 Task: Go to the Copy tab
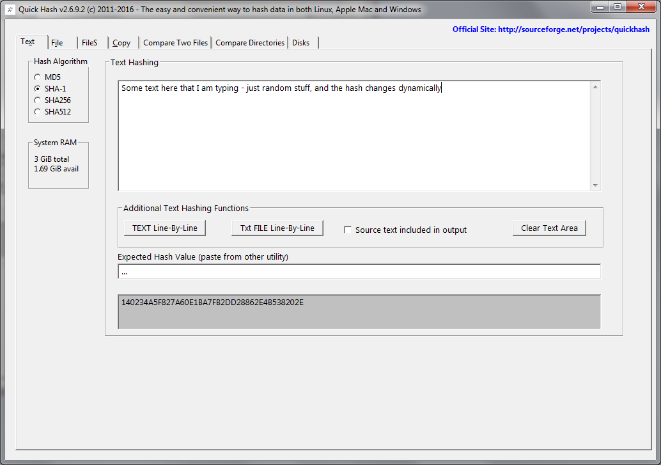(121, 43)
